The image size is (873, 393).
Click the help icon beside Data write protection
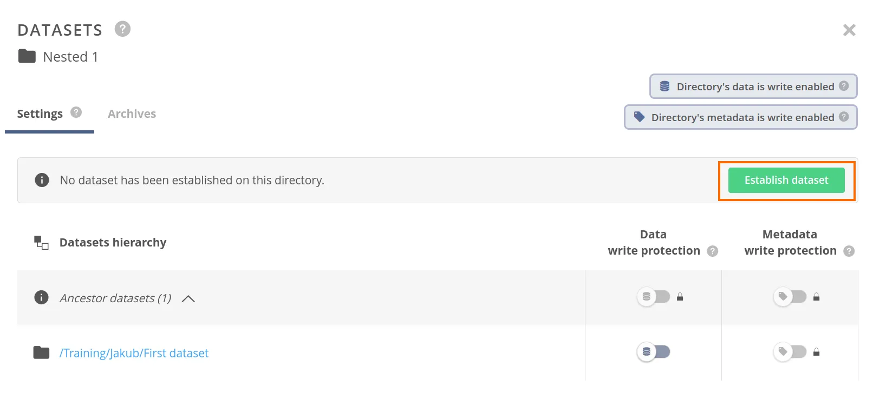(713, 251)
